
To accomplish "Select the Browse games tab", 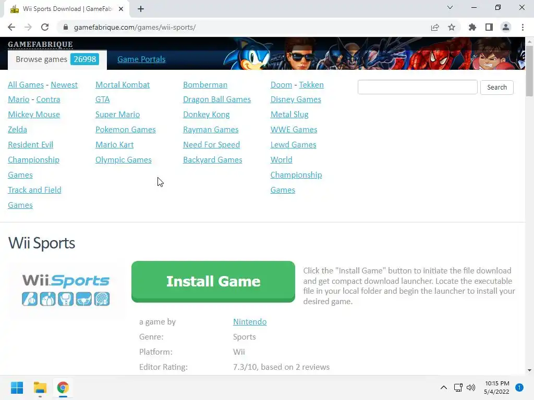I will click(x=57, y=59).
